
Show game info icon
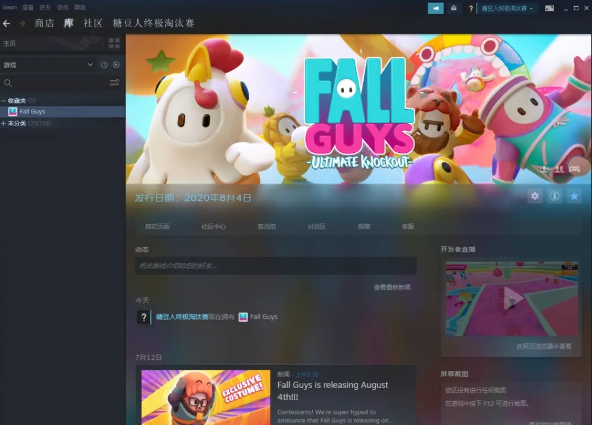[555, 196]
